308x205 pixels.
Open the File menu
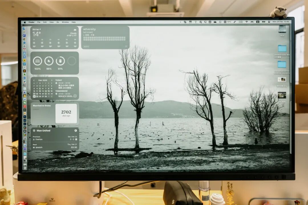[x=39, y=22]
